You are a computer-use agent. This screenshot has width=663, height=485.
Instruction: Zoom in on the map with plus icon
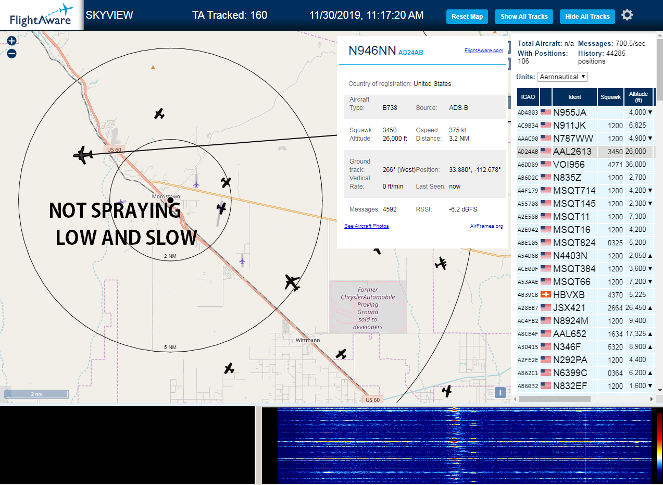click(x=11, y=41)
